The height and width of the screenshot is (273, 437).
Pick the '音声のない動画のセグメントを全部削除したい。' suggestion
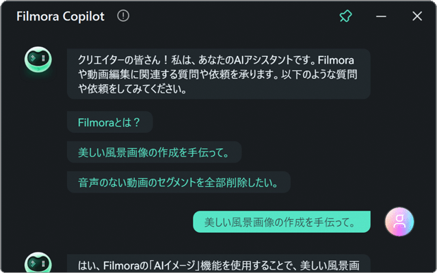point(178,182)
